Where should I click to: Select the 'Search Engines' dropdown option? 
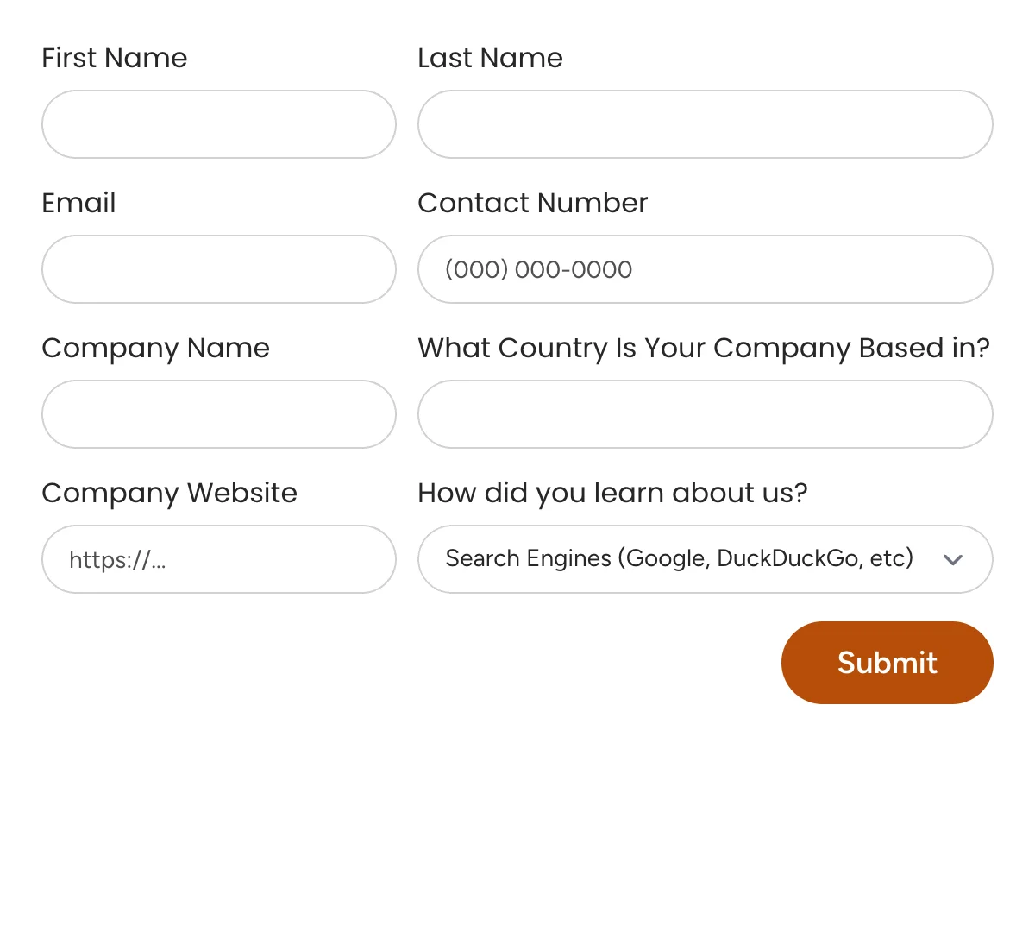680,559
